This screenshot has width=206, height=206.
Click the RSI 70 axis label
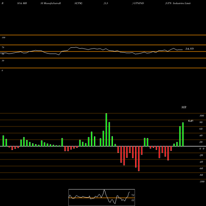3,47
